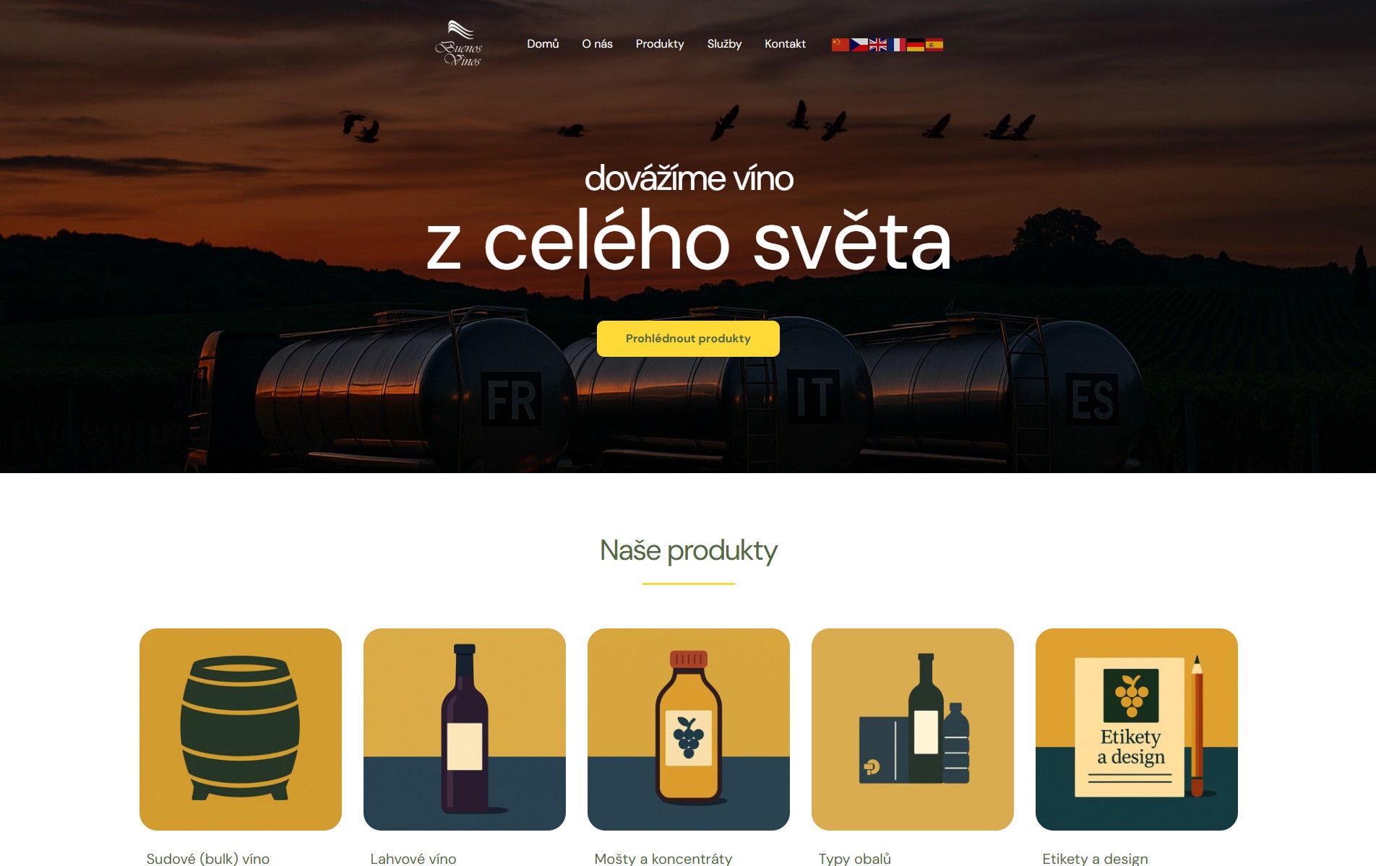Open the O nás page
This screenshot has height=866, width=1376.
[597, 44]
